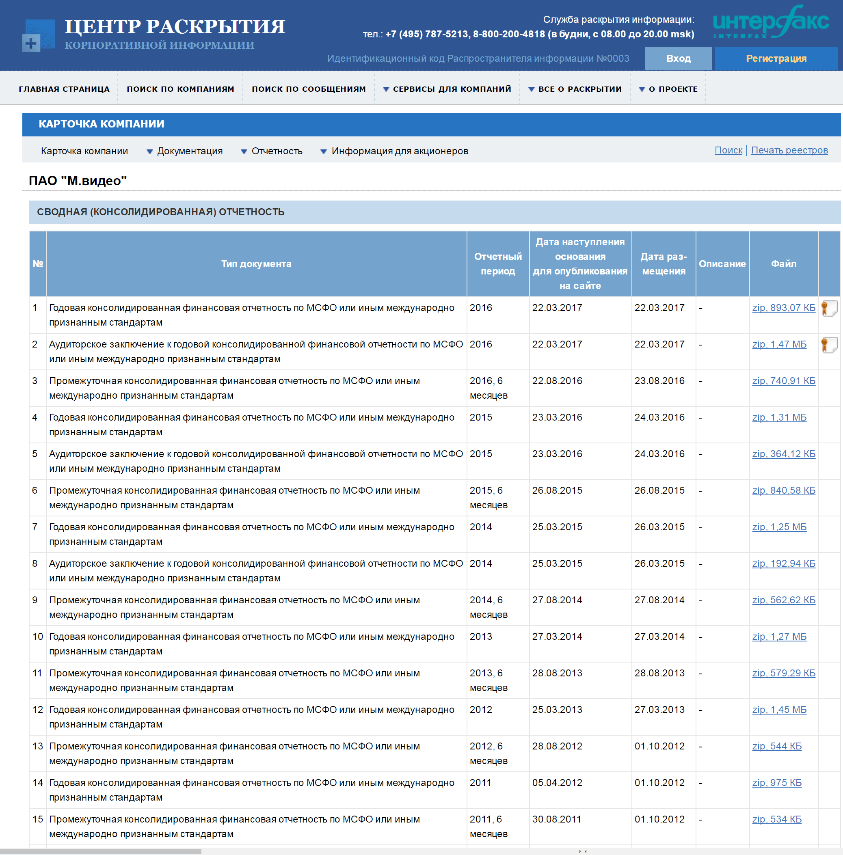
Task: Expand Все о раскрытии menu
Action: pyautogui.click(x=575, y=89)
